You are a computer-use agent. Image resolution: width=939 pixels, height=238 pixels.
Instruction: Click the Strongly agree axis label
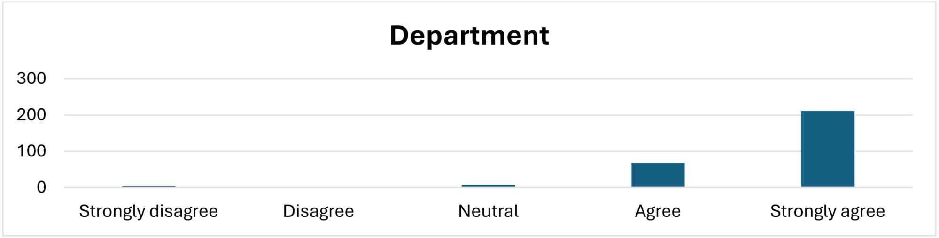pos(827,211)
